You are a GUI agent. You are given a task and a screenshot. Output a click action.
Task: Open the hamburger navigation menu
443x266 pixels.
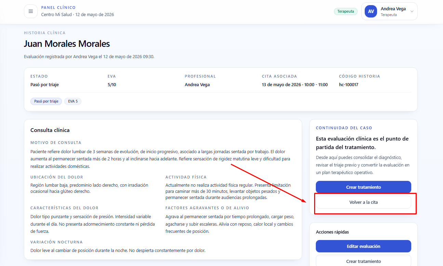click(31, 11)
